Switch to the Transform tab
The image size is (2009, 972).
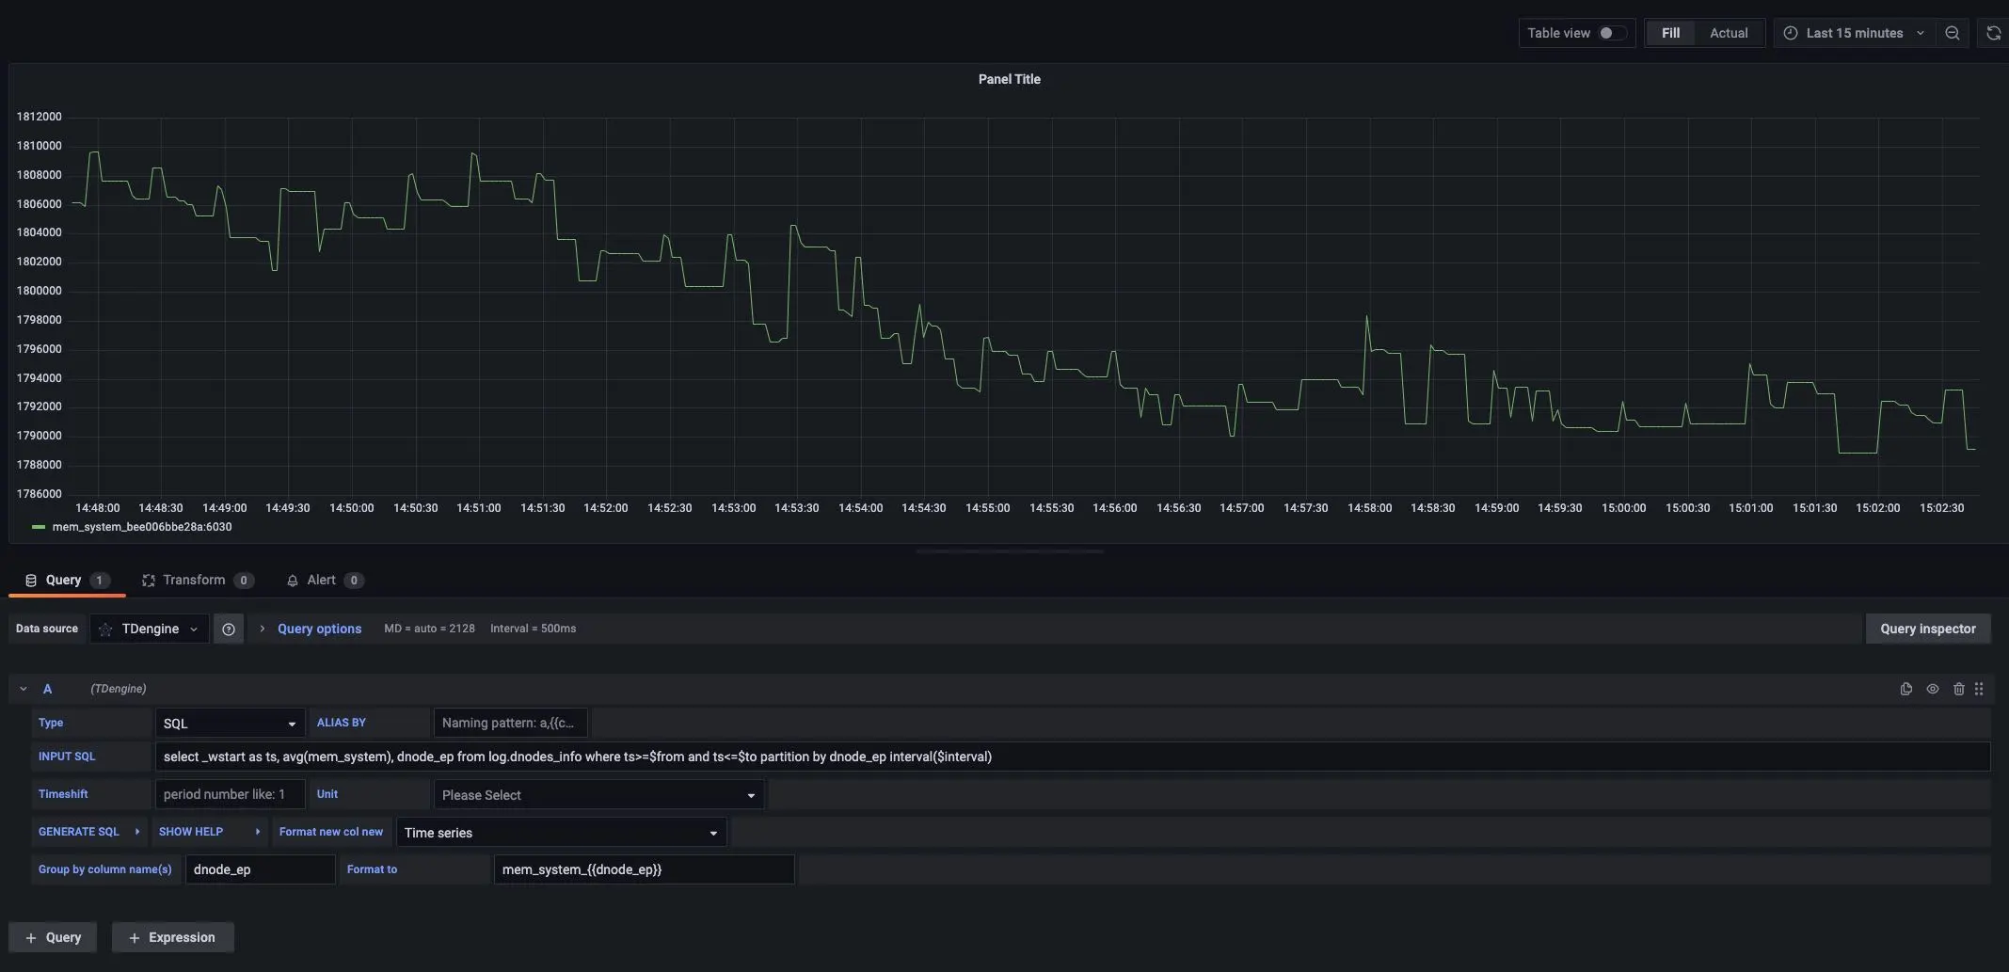(196, 581)
